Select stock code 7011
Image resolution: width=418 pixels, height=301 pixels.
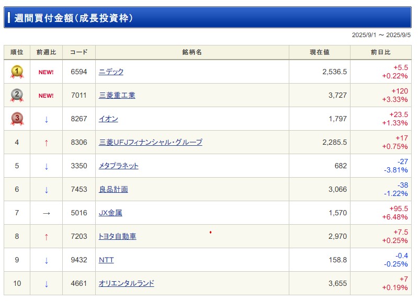pos(79,95)
